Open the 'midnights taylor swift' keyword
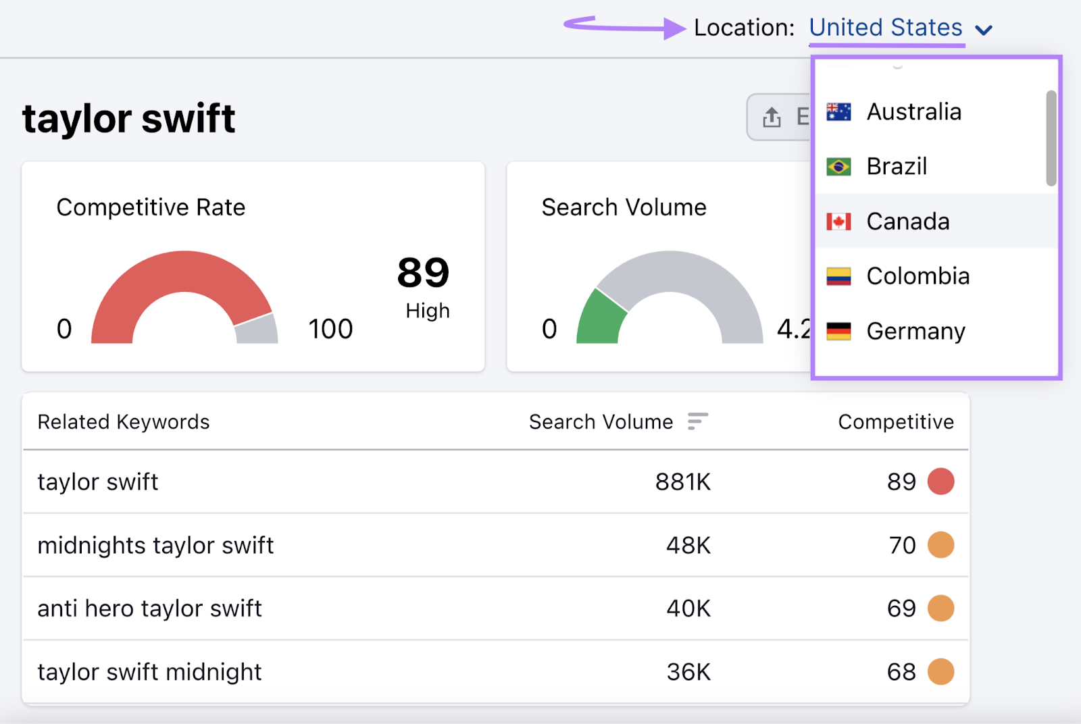 [x=155, y=545]
